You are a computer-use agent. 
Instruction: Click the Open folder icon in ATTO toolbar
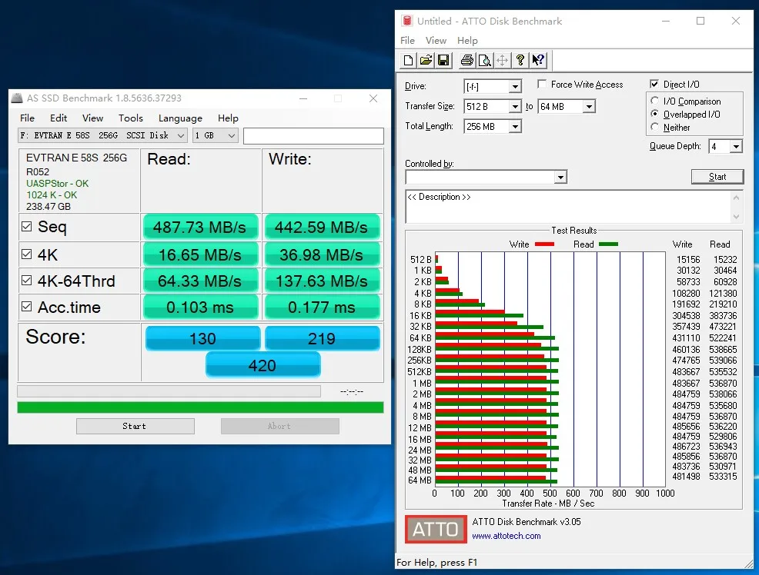426,61
